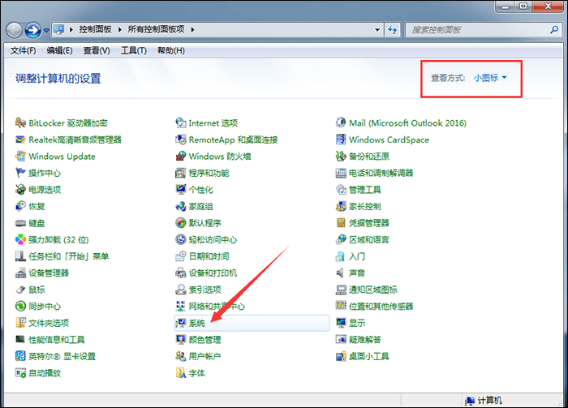
Task: Click the 默认程序 icon
Action: [x=180, y=223]
